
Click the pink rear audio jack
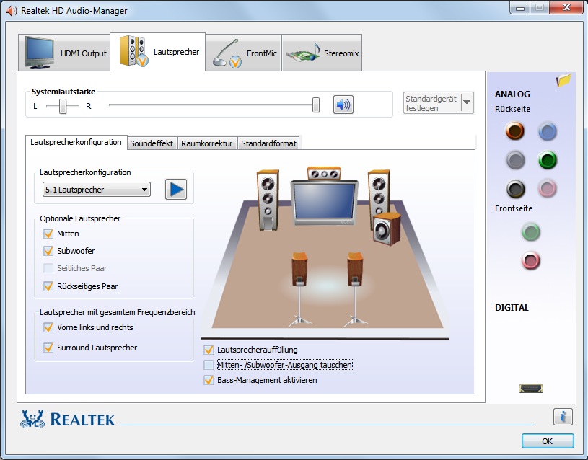click(547, 189)
